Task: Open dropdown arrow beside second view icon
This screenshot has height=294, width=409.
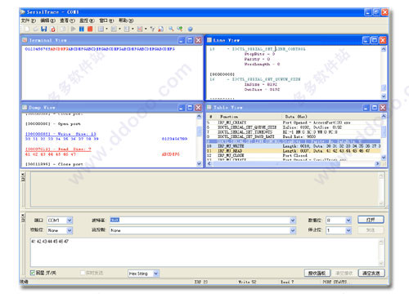Action: (119, 29)
